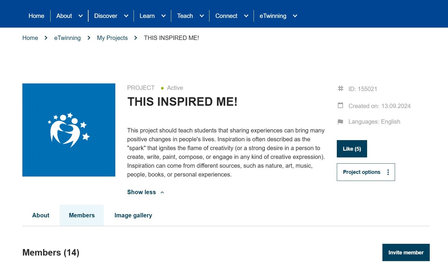The height and width of the screenshot is (262, 448).
Task: Select the Members tab
Action: click(x=82, y=215)
